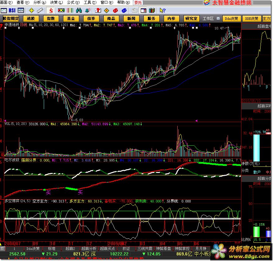Activate the yellow four-way move arrow tool

pyautogui.click(x=31, y=11)
